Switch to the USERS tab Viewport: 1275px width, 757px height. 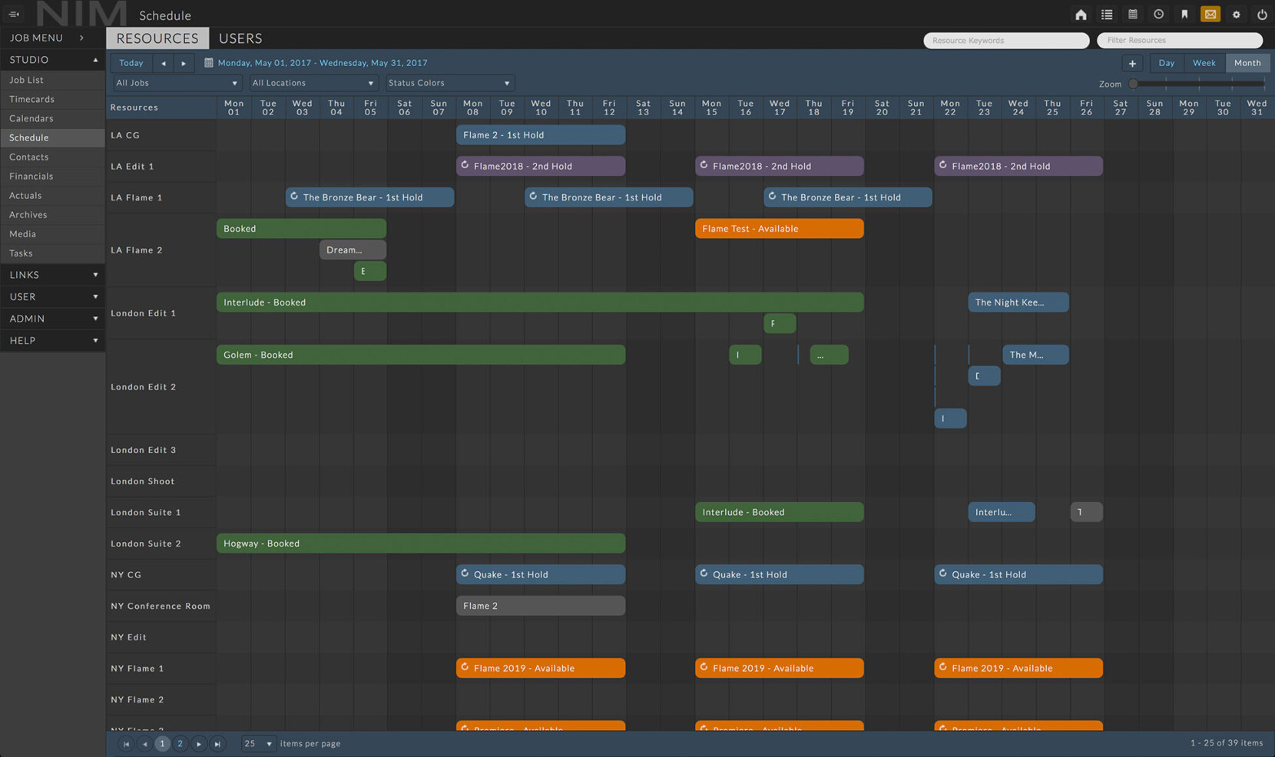point(240,38)
